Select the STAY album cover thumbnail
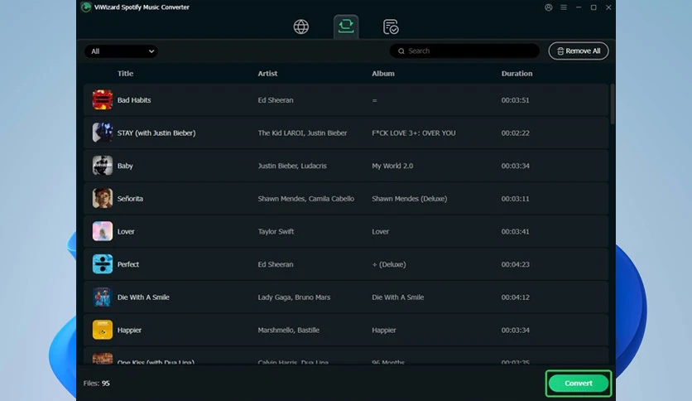692x401 pixels. pyautogui.click(x=103, y=133)
